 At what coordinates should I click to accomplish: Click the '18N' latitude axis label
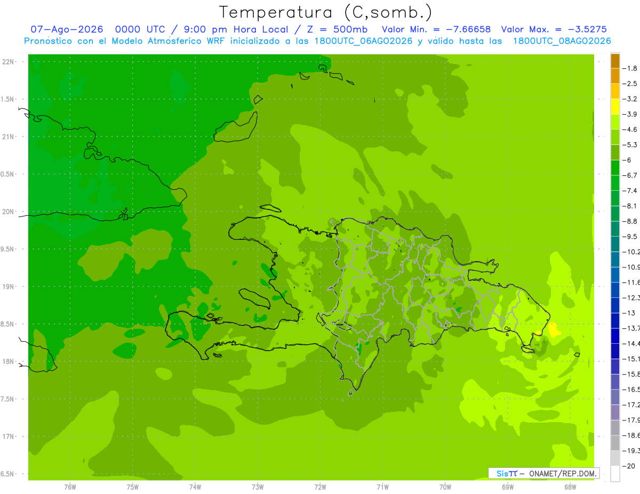tap(9, 361)
